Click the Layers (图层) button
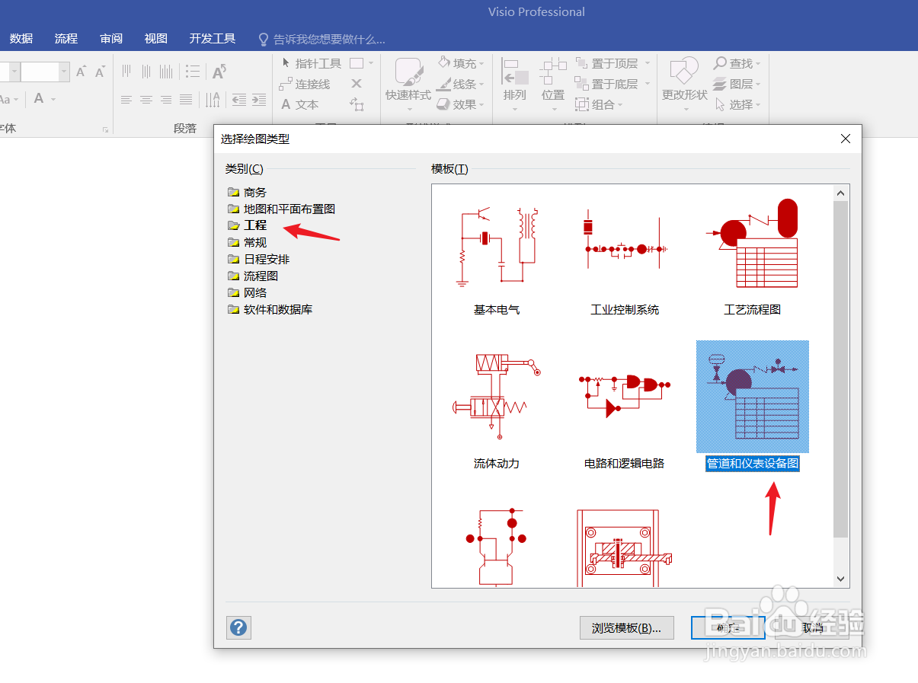 (x=737, y=84)
